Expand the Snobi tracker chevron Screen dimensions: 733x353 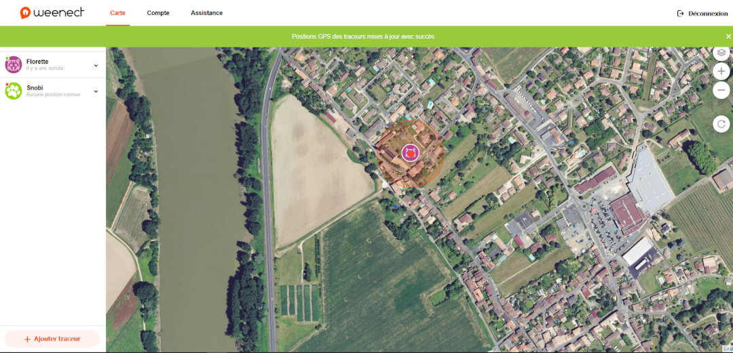(96, 91)
